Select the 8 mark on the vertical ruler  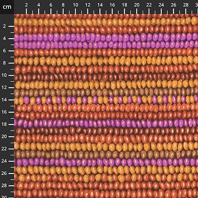click(x=5, y=63)
